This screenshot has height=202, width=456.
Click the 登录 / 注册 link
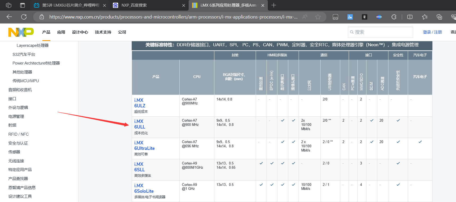(432, 32)
